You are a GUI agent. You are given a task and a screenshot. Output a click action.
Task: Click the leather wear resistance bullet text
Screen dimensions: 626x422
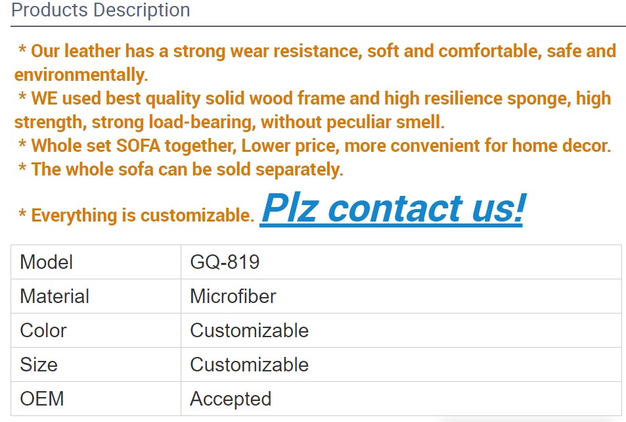[x=315, y=62]
